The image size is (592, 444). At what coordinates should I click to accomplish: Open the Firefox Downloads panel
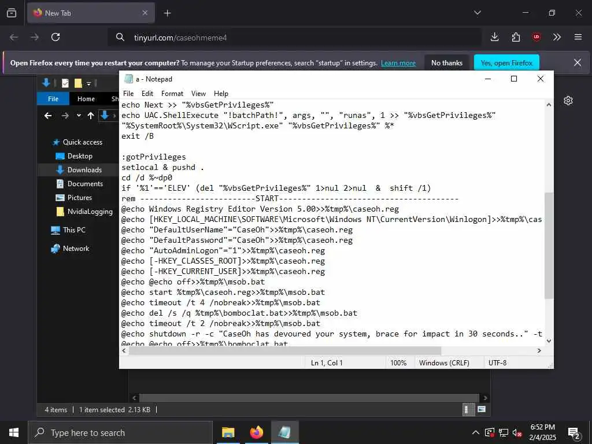495,37
